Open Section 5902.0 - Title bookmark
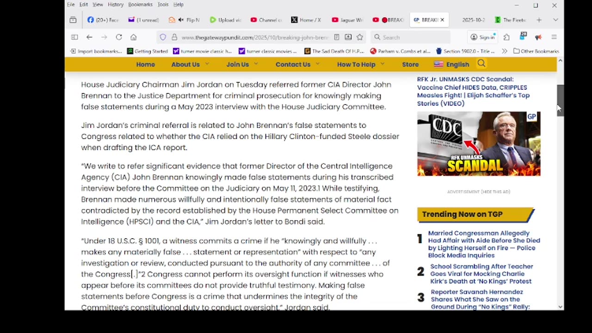The width and height of the screenshot is (592, 333). click(465, 51)
